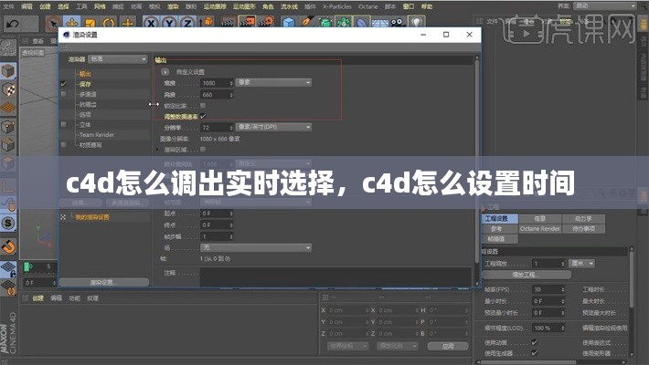The height and width of the screenshot is (365, 649).
Task: Click the 应用 button in coordinates panel
Action: (446, 347)
